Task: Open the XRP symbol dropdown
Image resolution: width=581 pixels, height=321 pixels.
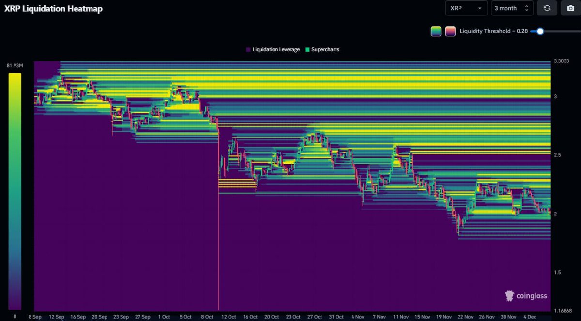Action: coord(466,8)
